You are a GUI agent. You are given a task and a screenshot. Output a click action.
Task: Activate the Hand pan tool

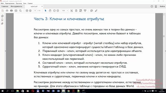coord(50,11)
